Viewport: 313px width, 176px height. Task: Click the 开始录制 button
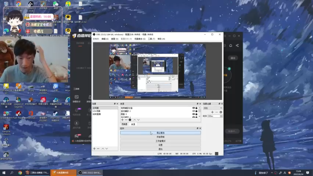click(x=160, y=137)
